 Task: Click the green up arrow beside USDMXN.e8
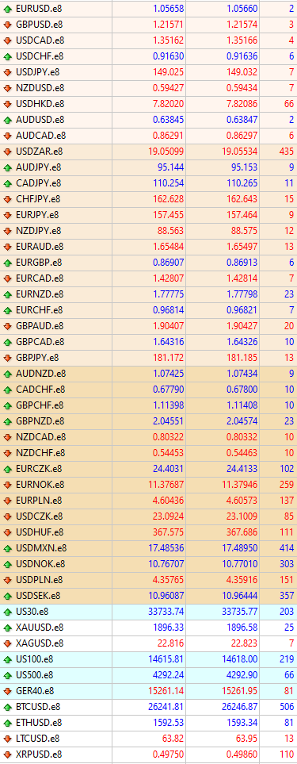pyautogui.click(x=7, y=548)
